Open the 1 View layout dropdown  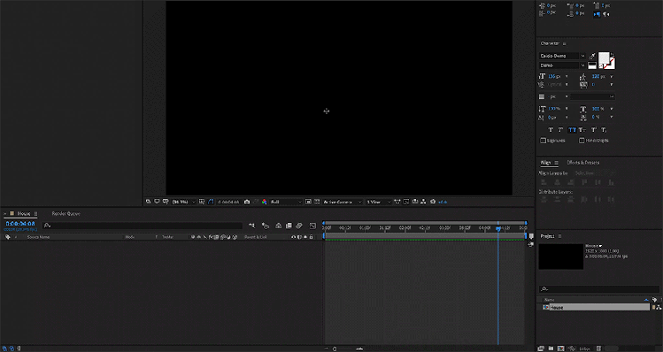click(x=378, y=202)
